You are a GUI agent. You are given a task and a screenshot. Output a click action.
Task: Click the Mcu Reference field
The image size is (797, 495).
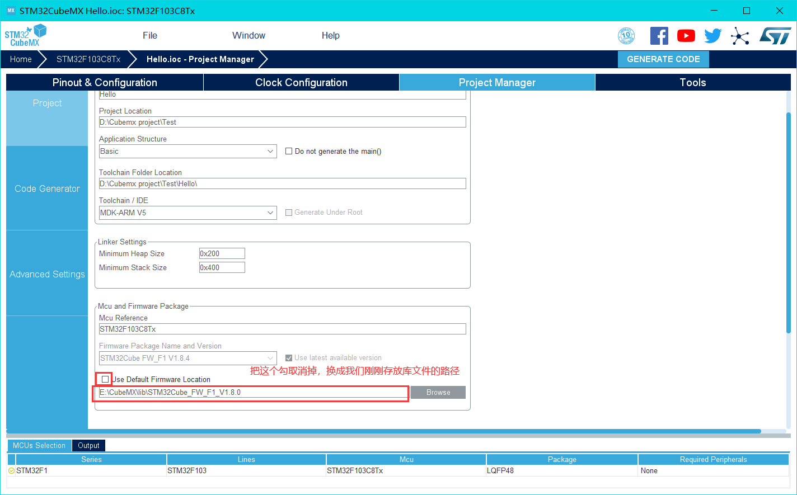pos(283,329)
